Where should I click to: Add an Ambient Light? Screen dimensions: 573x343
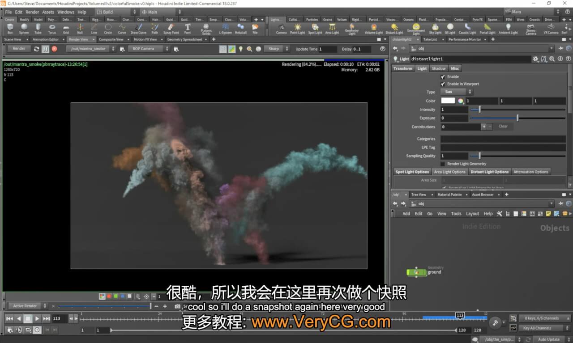click(508, 29)
